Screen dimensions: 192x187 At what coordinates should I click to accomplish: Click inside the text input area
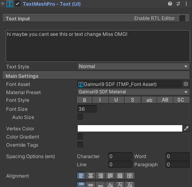[x=98, y=46]
